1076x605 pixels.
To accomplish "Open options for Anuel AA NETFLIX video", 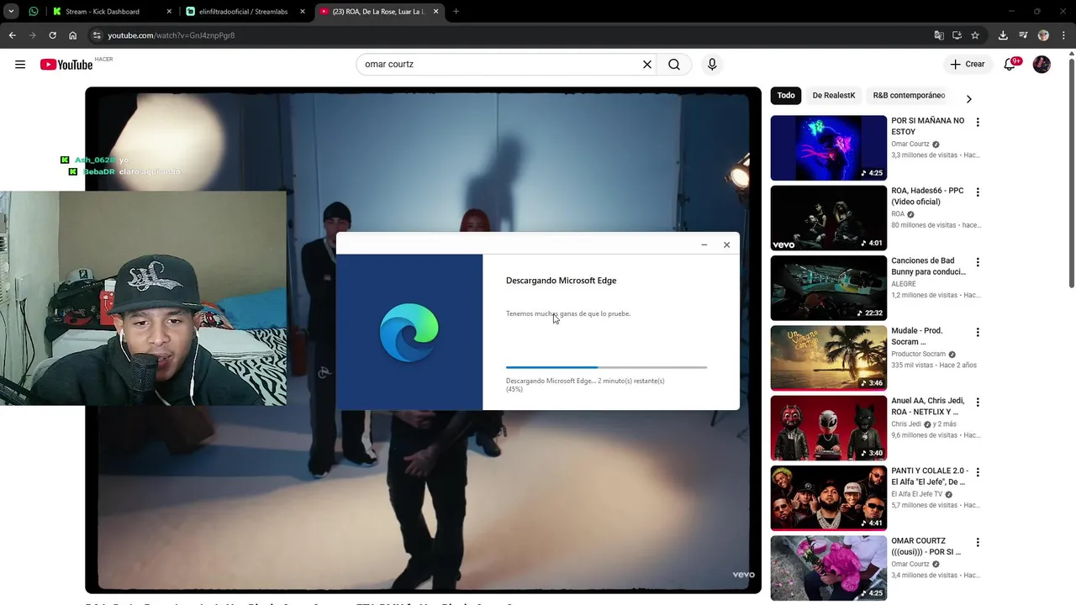I will (x=978, y=402).
